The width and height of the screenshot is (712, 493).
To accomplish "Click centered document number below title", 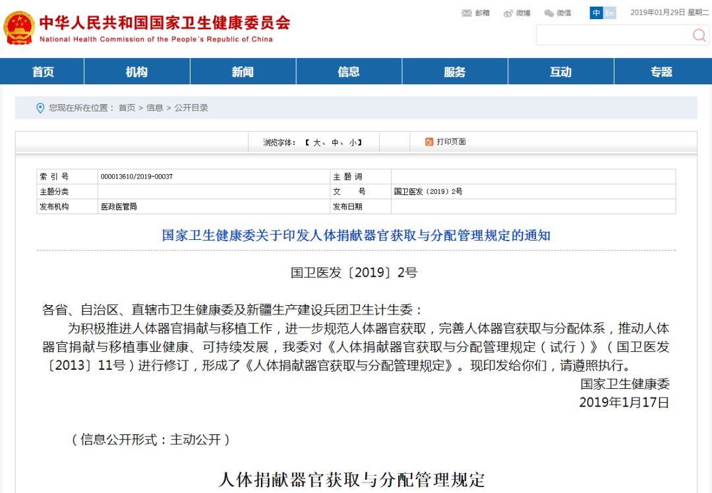I will pyautogui.click(x=354, y=272).
